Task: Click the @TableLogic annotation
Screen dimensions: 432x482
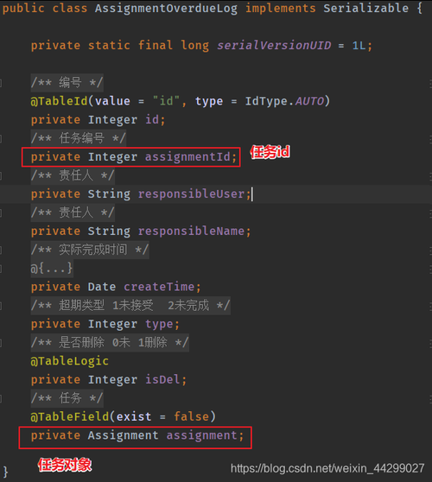Action: coord(69,361)
